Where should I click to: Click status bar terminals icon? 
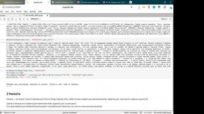point(1,113)
